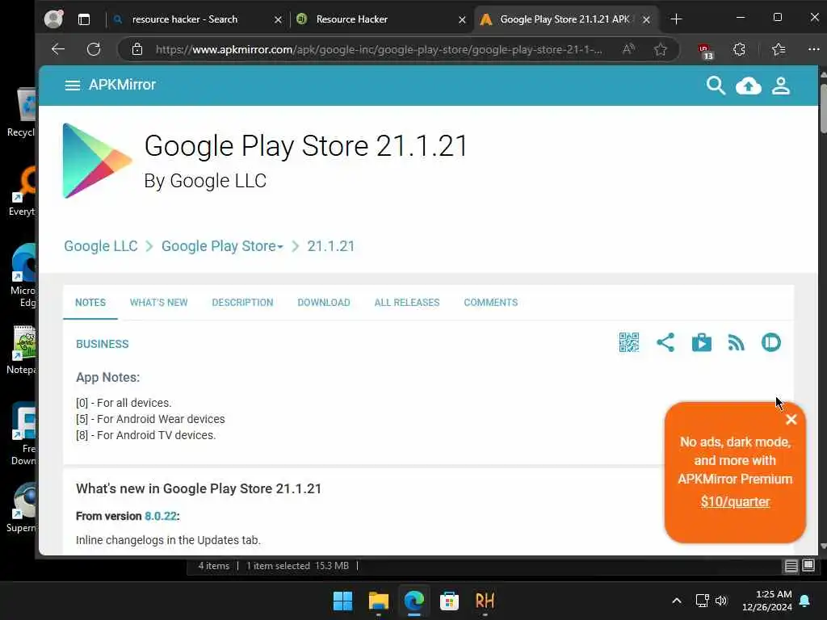Dismiss the APKMirror Premium popup
This screenshot has width=827, height=620.
[791, 420]
